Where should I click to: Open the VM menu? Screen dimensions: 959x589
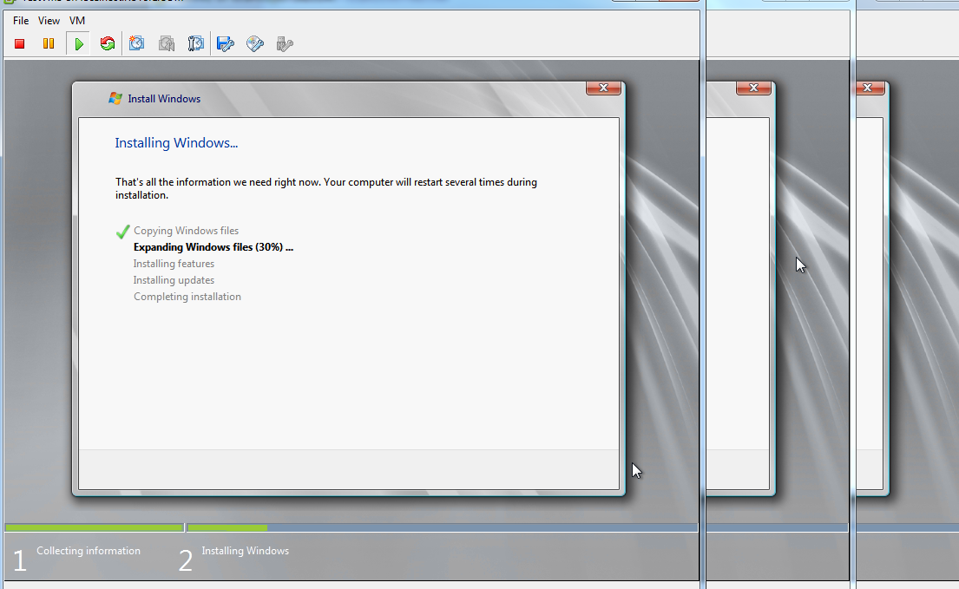77,20
